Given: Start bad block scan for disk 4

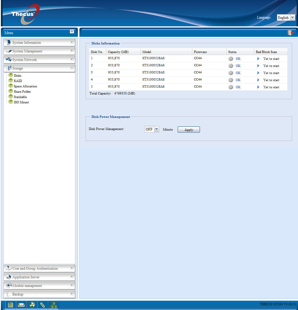Looking at the screenshot, I should click(258, 80).
